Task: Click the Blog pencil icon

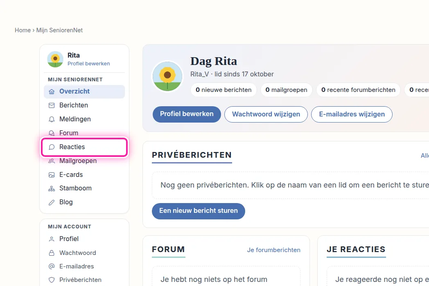Action: pyautogui.click(x=52, y=202)
